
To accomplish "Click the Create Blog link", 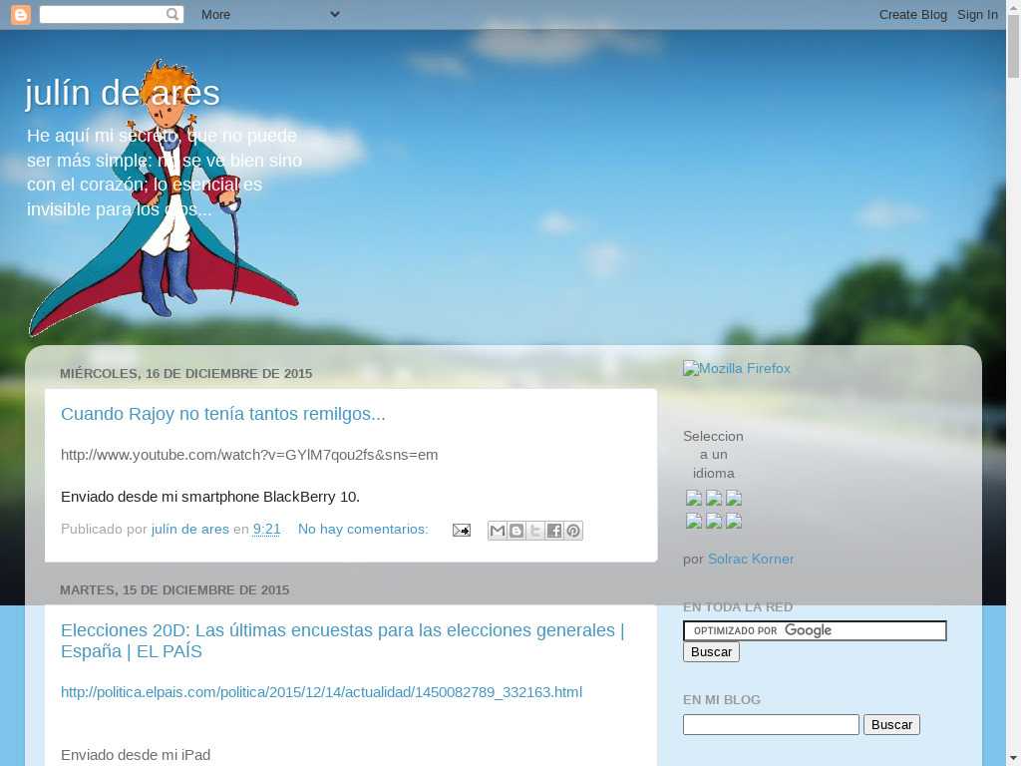I will click(913, 14).
